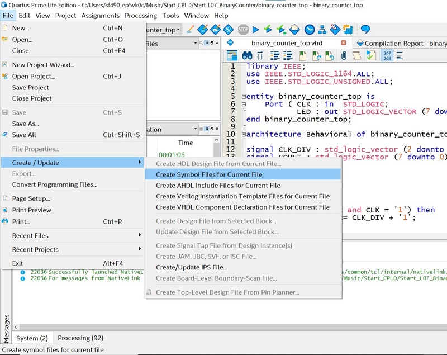Choose Open Project from File menu
Image resolution: width=447 pixels, height=355 pixels.
(x=73, y=76)
